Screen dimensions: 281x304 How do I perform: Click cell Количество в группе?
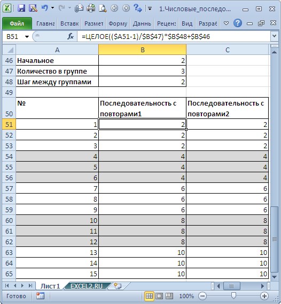pos(57,71)
